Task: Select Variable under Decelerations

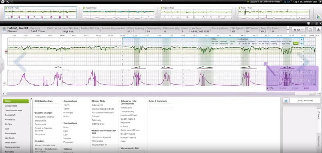Action: tap(67, 139)
